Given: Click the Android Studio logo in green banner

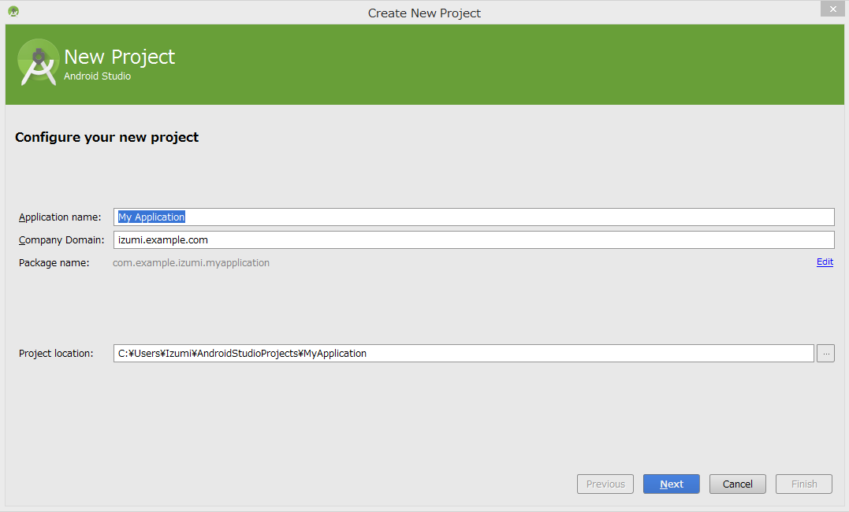Looking at the screenshot, I should click(38, 62).
